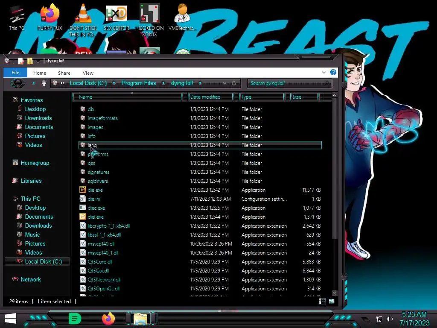Select Favorites in navigation pane
This screenshot has height=328, width=437.
point(32,100)
